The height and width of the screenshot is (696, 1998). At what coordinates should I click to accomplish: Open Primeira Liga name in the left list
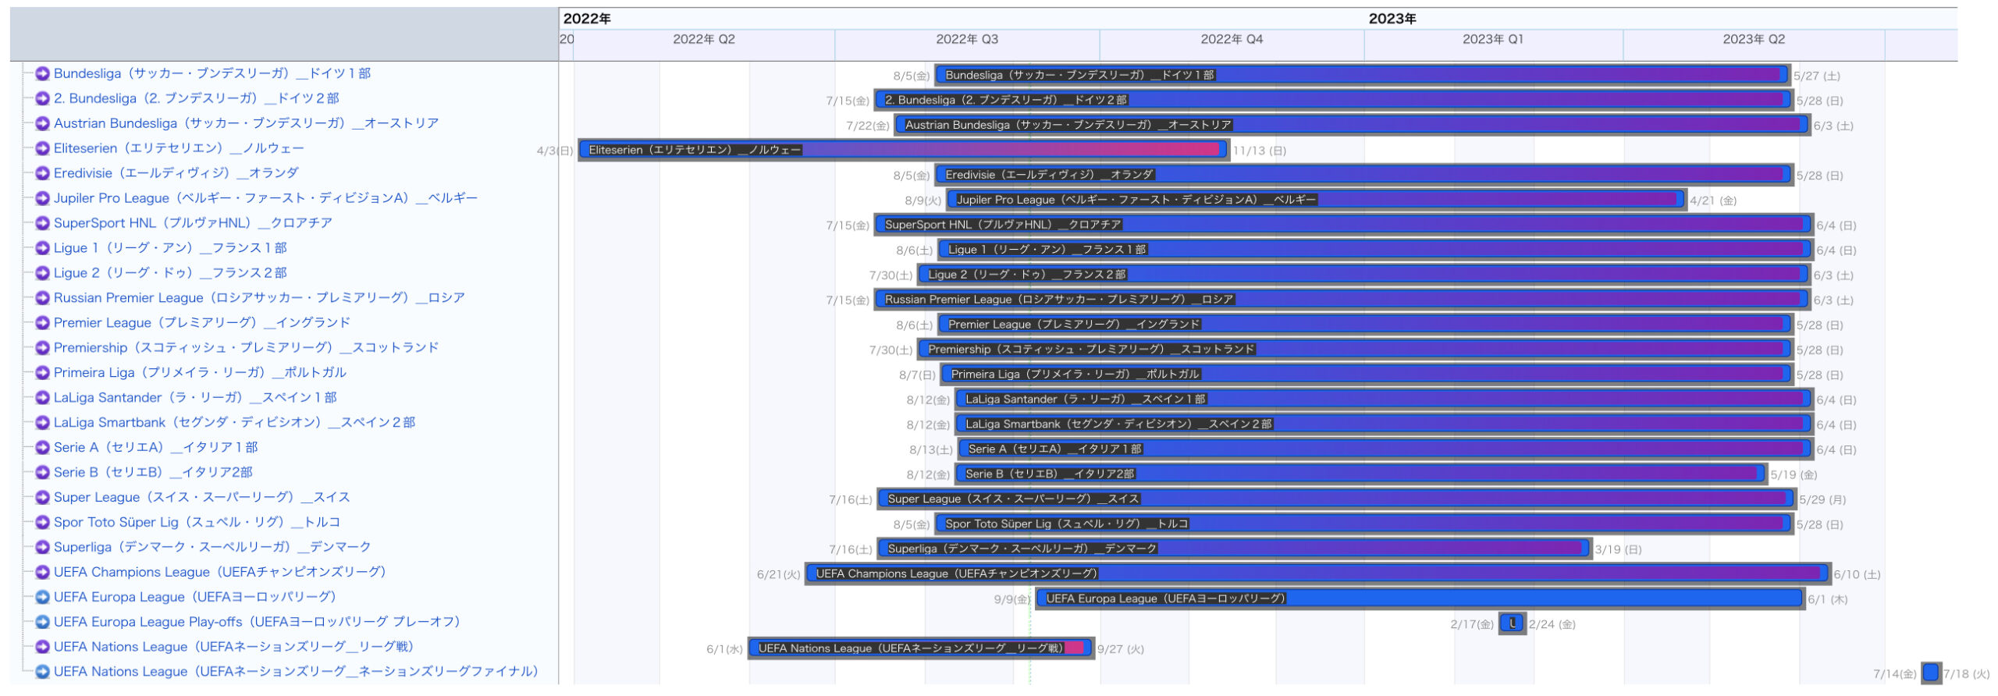[200, 373]
